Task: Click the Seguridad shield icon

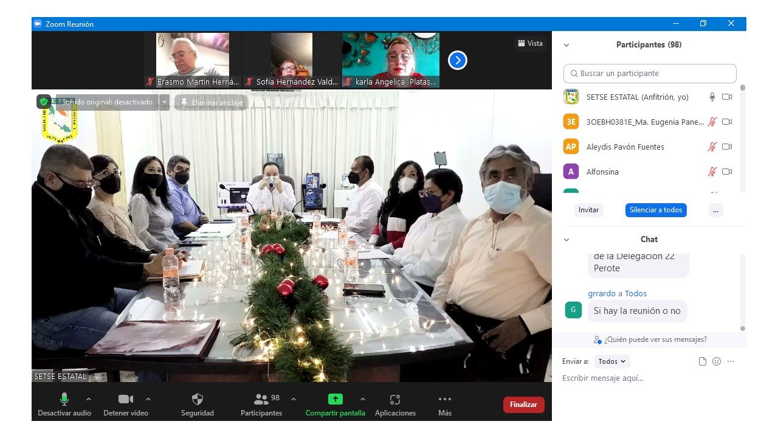Action: [198, 399]
